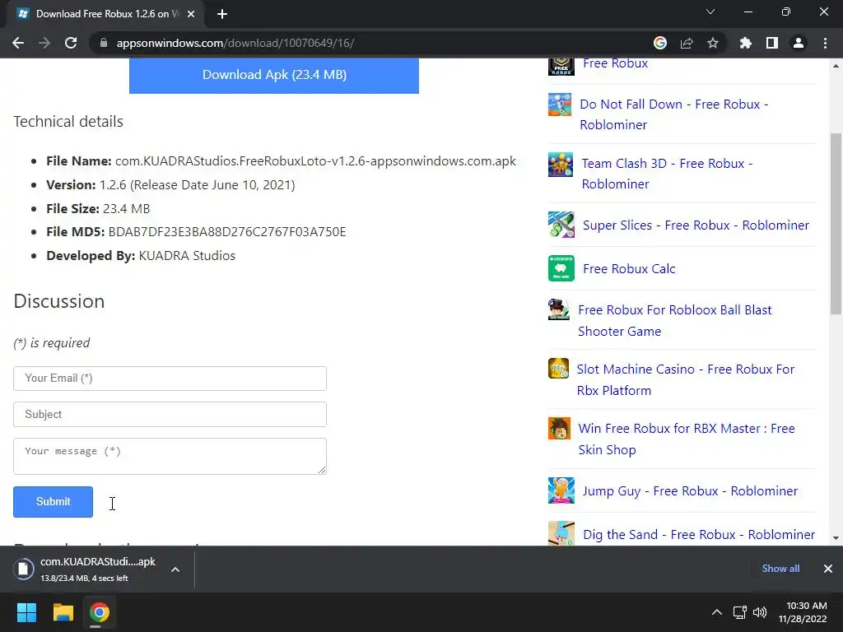
Task: Open Slot Machine Casino - Free Robux link
Action: [686, 380]
